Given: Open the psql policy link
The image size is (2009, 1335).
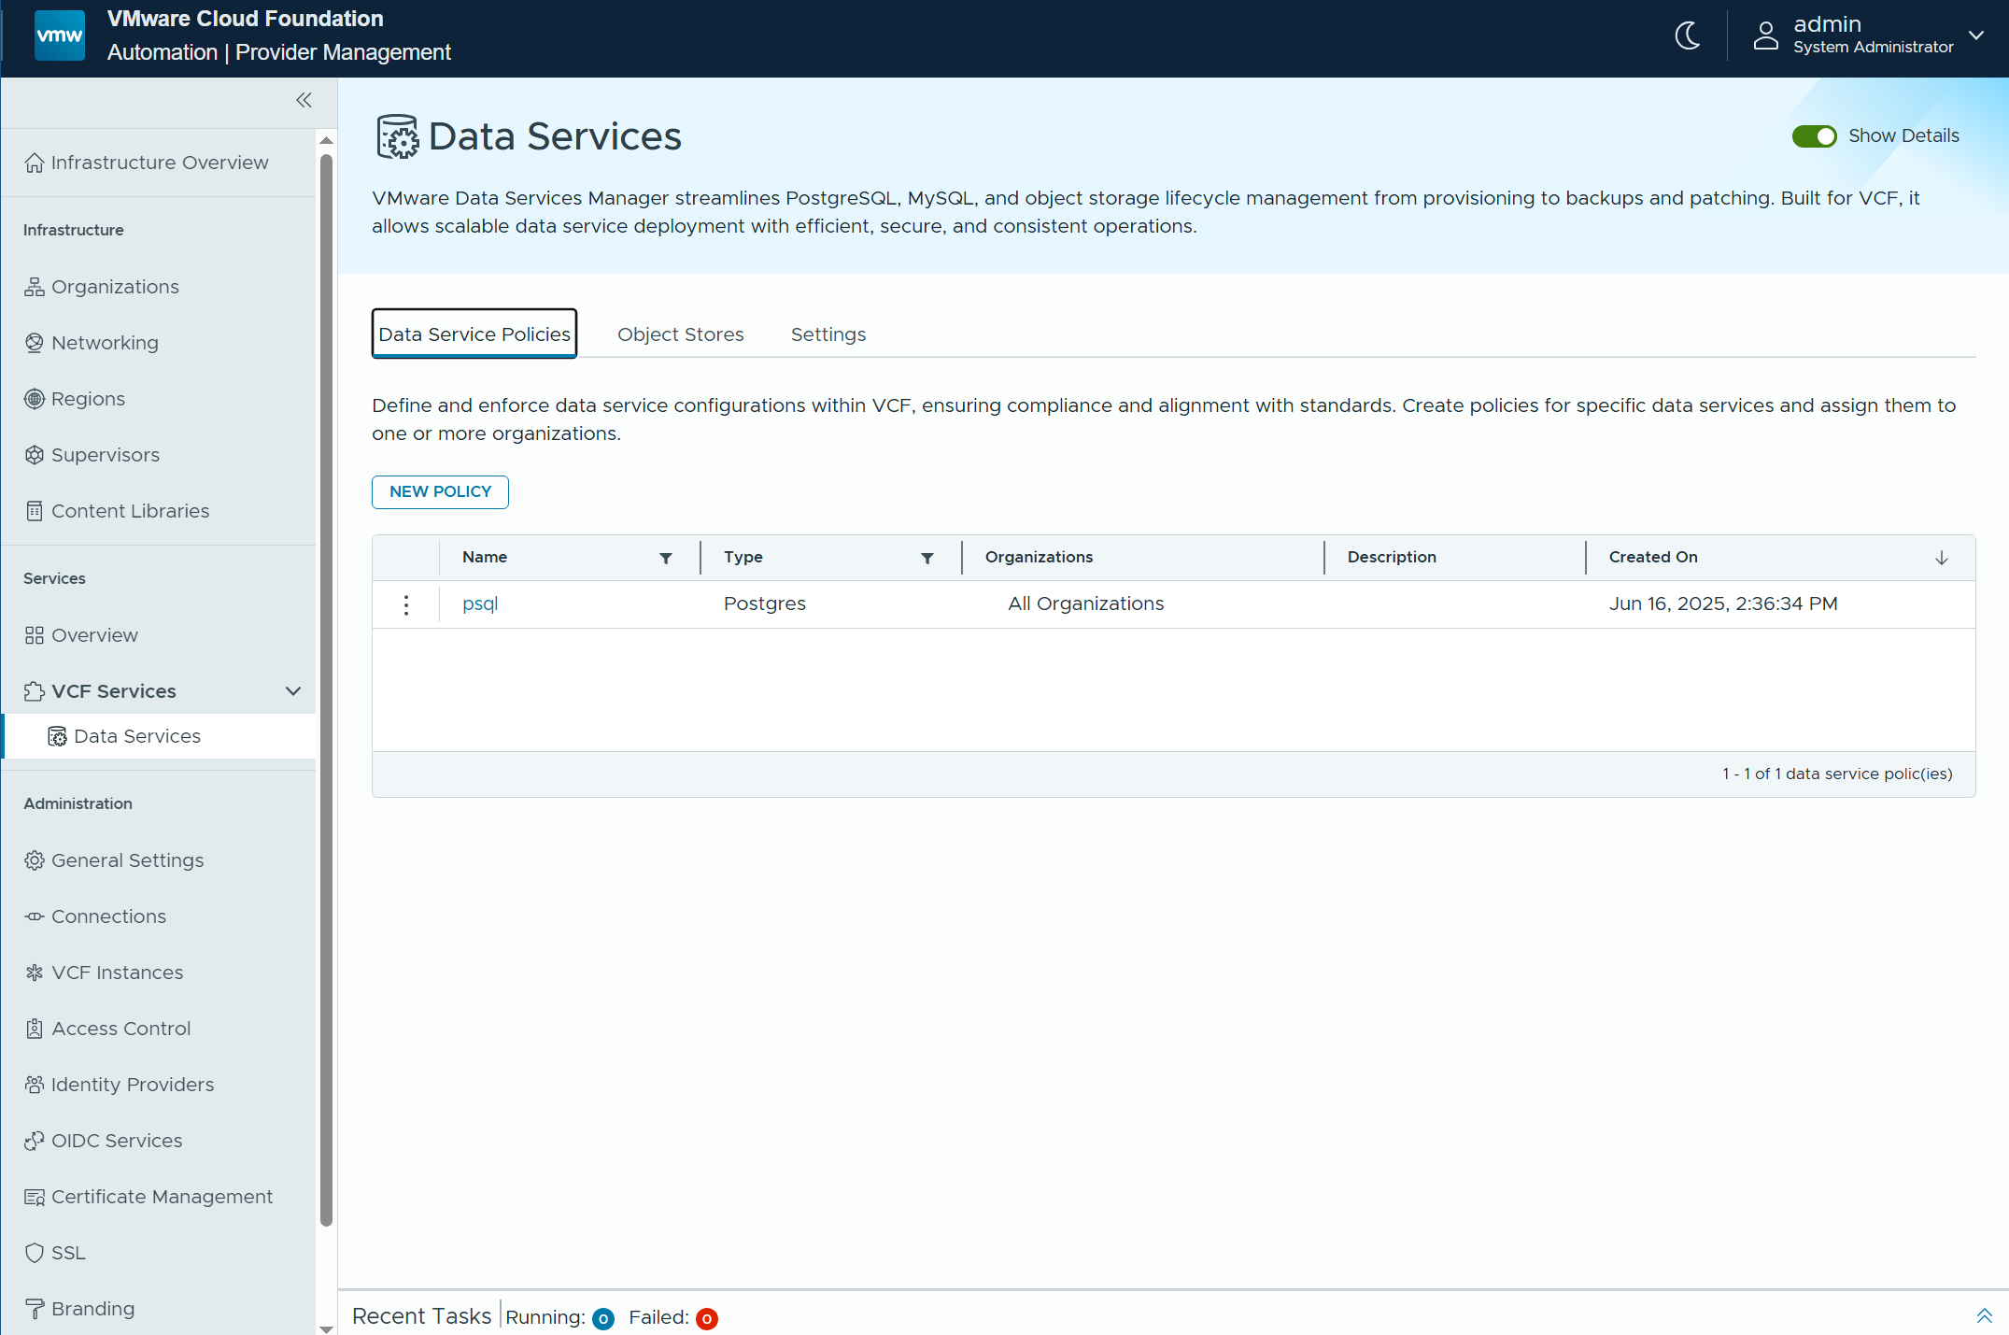Looking at the screenshot, I should pos(479,604).
